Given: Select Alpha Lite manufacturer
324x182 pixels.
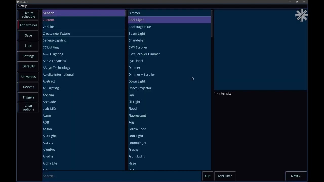Looking at the screenshot, I should pos(84,163).
